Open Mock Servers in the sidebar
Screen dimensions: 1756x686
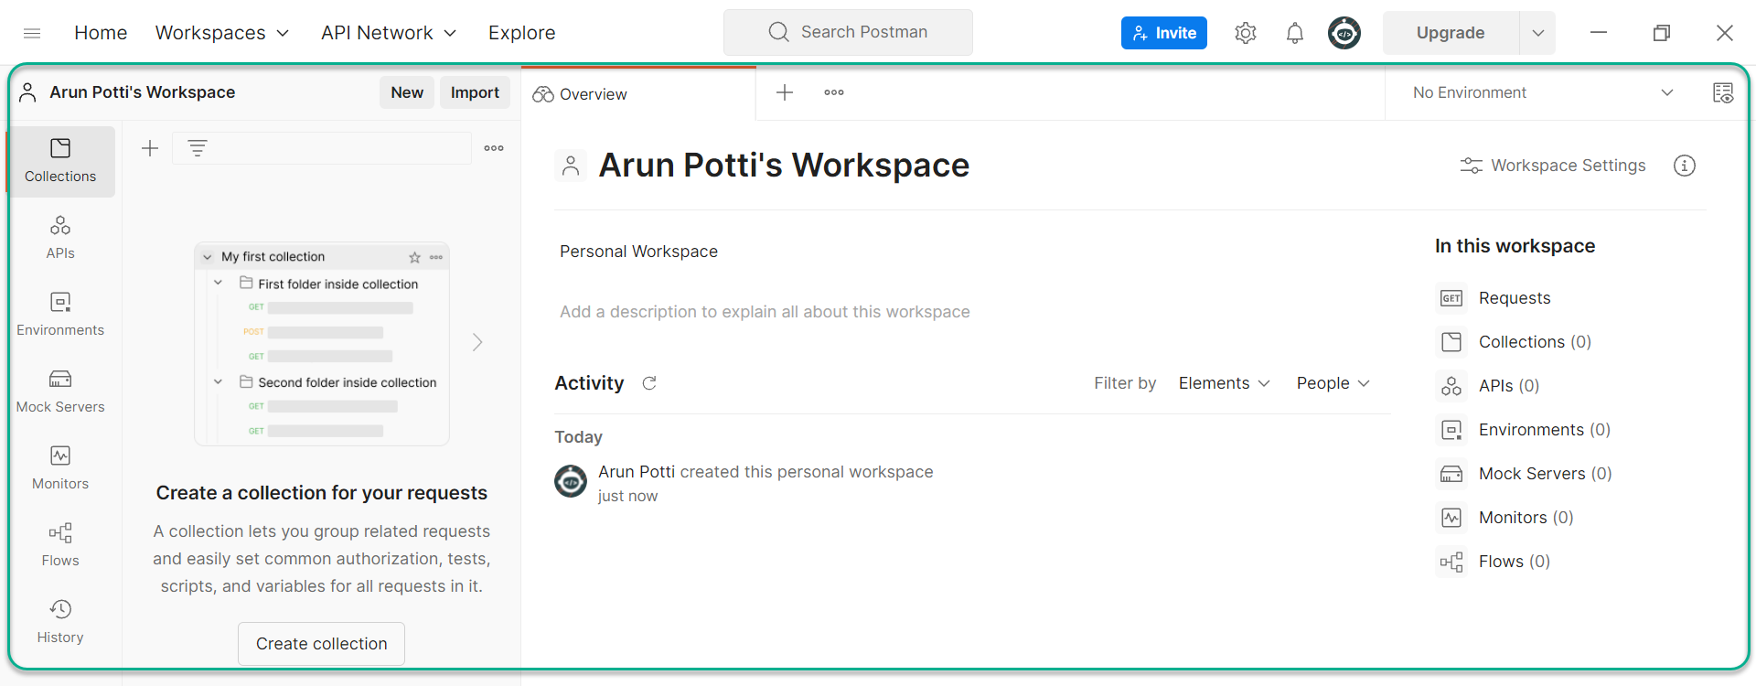click(x=60, y=391)
